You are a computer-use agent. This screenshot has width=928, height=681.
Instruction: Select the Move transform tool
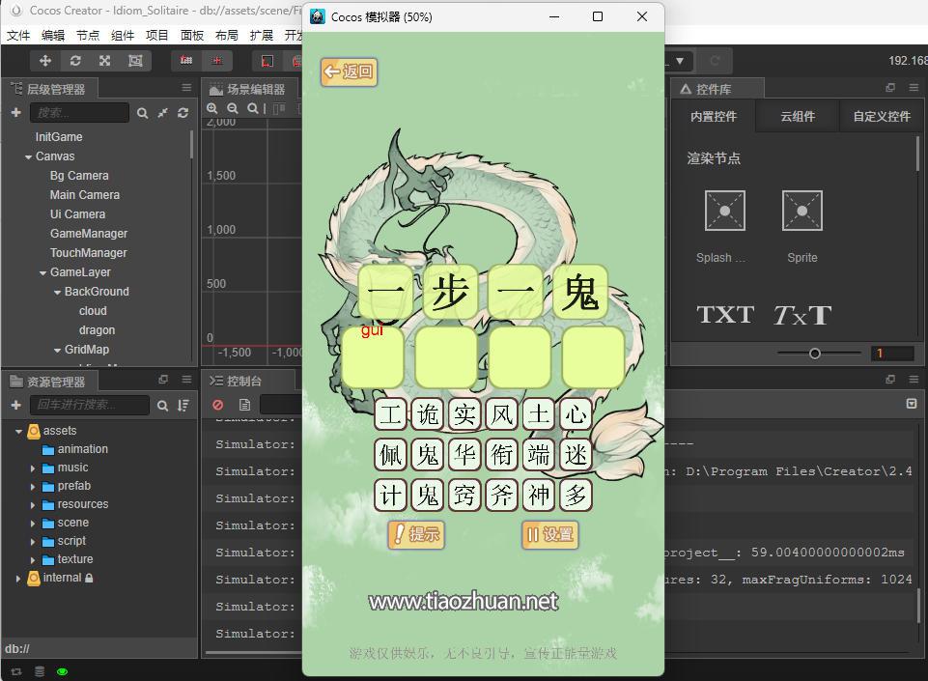[45, 61]
